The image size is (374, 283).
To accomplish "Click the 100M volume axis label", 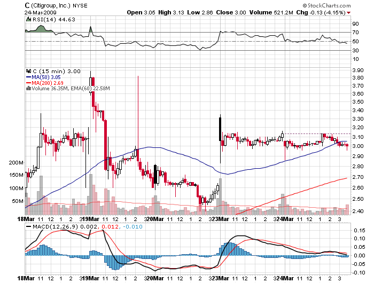I will click(16, 188).
